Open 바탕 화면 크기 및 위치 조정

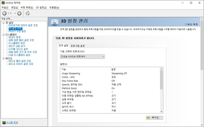click(23, 52)
